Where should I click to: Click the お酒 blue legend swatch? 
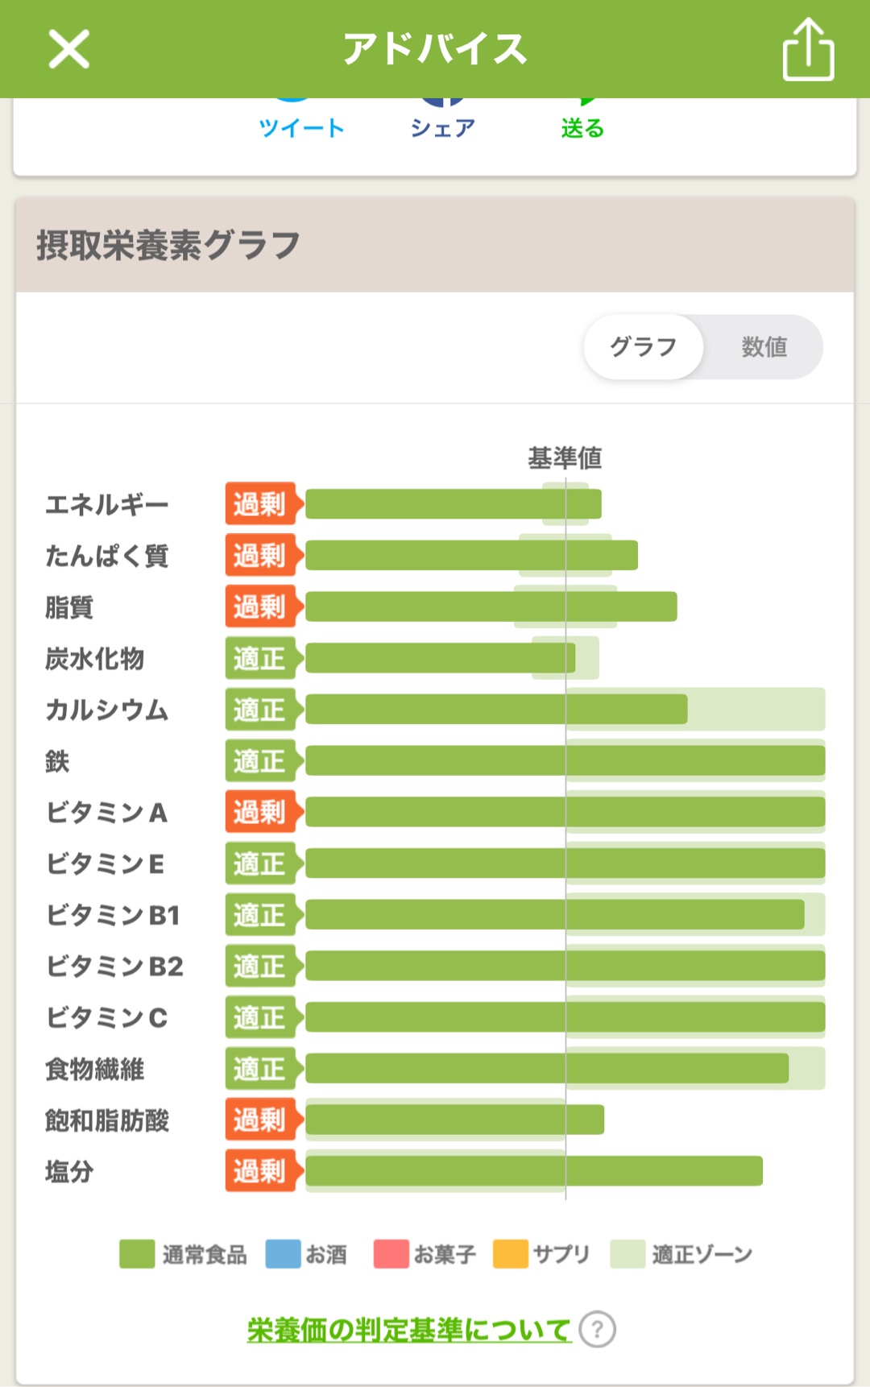pyautogui.click(x=283, y=1254)
